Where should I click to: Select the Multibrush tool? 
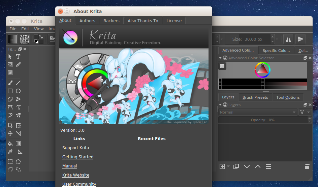click(x=18, y=115)
